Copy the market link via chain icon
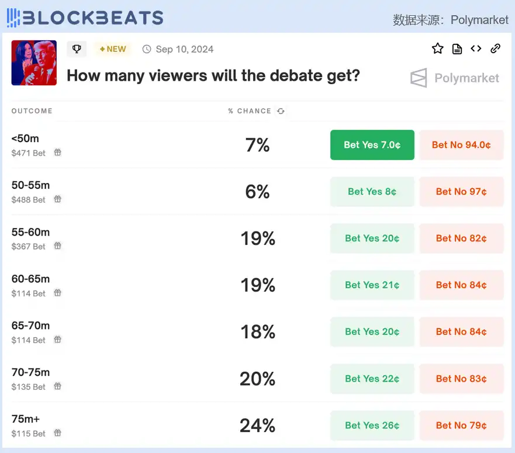The image size is (515, 453). click(x=495, y=49)
